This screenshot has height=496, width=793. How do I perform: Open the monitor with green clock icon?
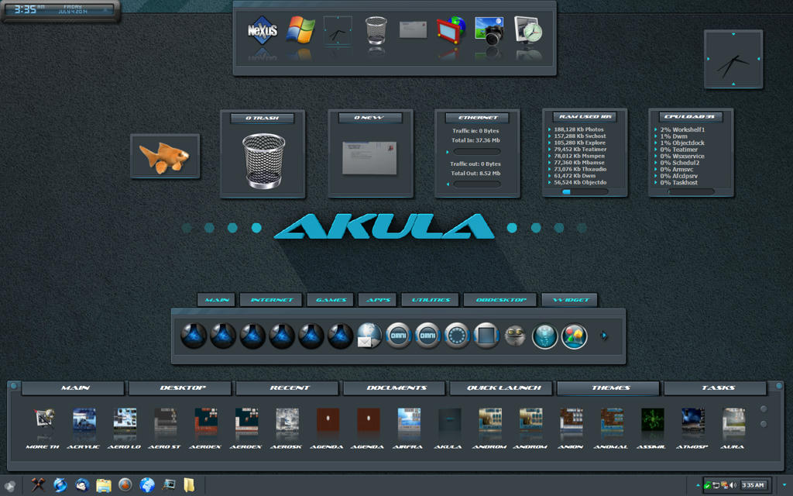tap(527, 30)
